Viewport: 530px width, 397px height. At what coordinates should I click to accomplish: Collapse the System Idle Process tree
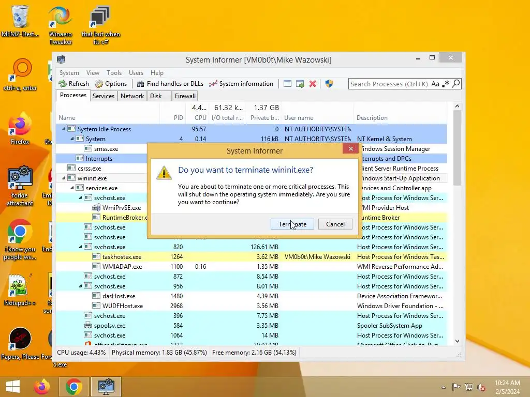64,129
